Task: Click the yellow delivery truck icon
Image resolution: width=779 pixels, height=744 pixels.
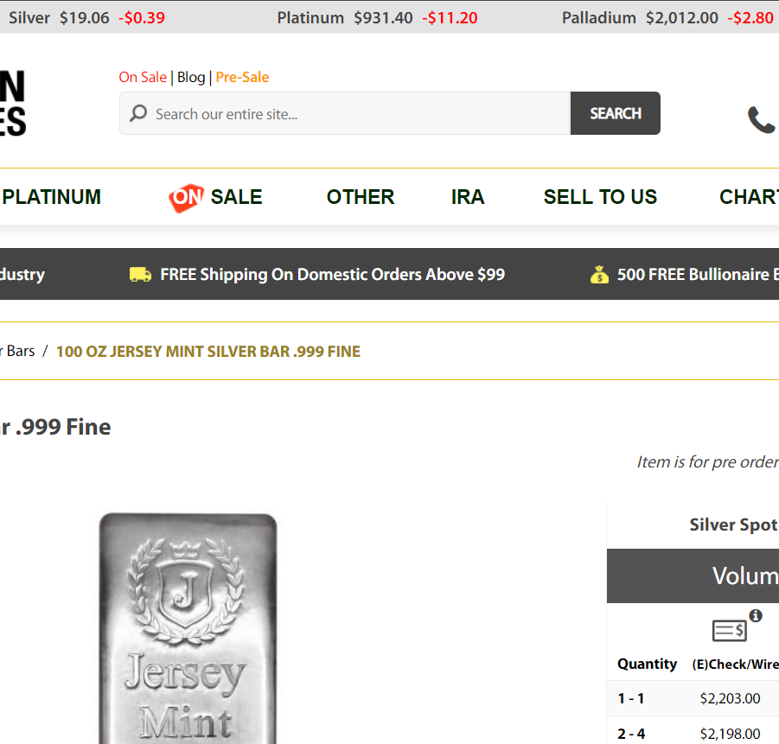Action: [140, 275]
